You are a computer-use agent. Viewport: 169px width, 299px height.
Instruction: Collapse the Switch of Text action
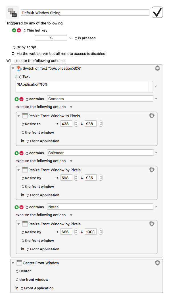[13, 69]
